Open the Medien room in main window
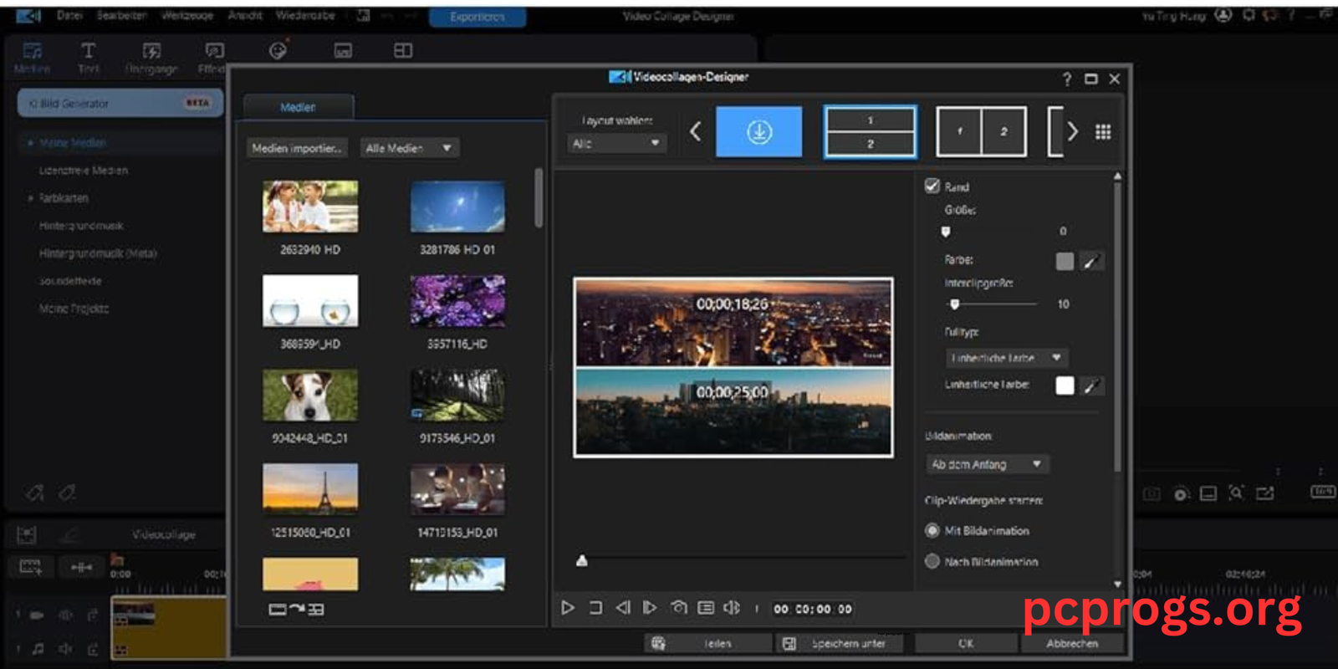The height and width of the screenshot is (669, 1338). [33, 58]
